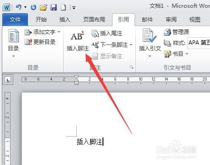Click the 插入引文 citation icon
This screenshot has height=165, width=210.
pyautogui.click(x=150, y=35)
